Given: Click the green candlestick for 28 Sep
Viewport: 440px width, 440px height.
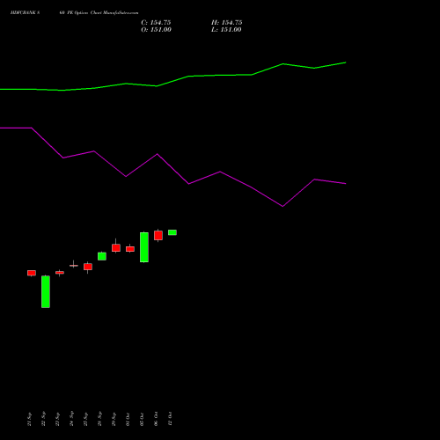Looking at the screenshot, I should coord(102,256).
